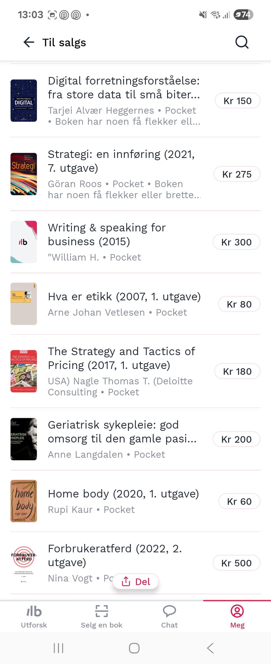Select The Strategy and Tactics of Pricing title
This screenshot has height=664, width=271.
(121, 358)
